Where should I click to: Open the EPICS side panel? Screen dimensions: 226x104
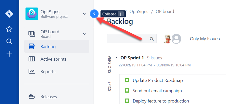tap(109, 86)
